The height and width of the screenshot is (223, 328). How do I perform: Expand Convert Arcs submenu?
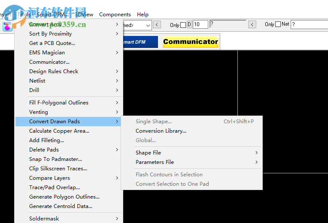[69, 24]
